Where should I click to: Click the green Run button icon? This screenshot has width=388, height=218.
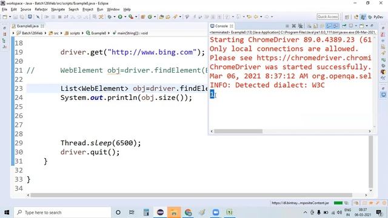pos(120,17)
